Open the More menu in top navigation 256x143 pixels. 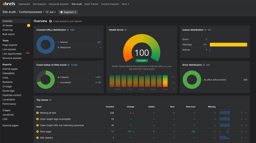coord(125,4)
